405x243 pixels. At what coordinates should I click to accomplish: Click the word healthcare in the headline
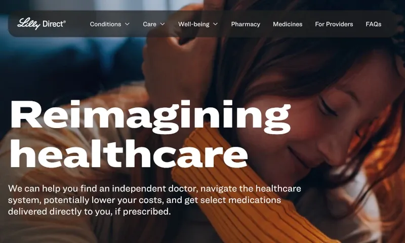coord(129,154)
